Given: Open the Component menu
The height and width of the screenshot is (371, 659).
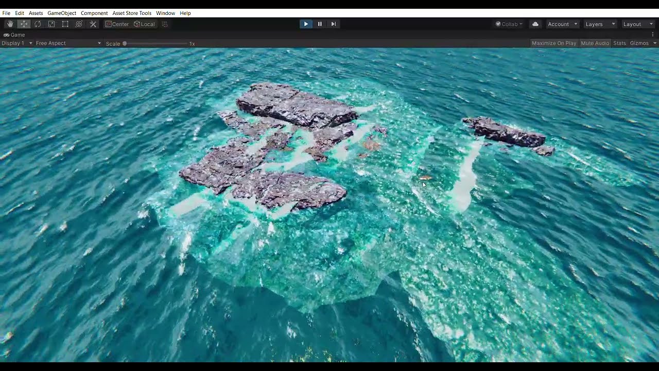Looking at the screenshot, I should point(94,13).
